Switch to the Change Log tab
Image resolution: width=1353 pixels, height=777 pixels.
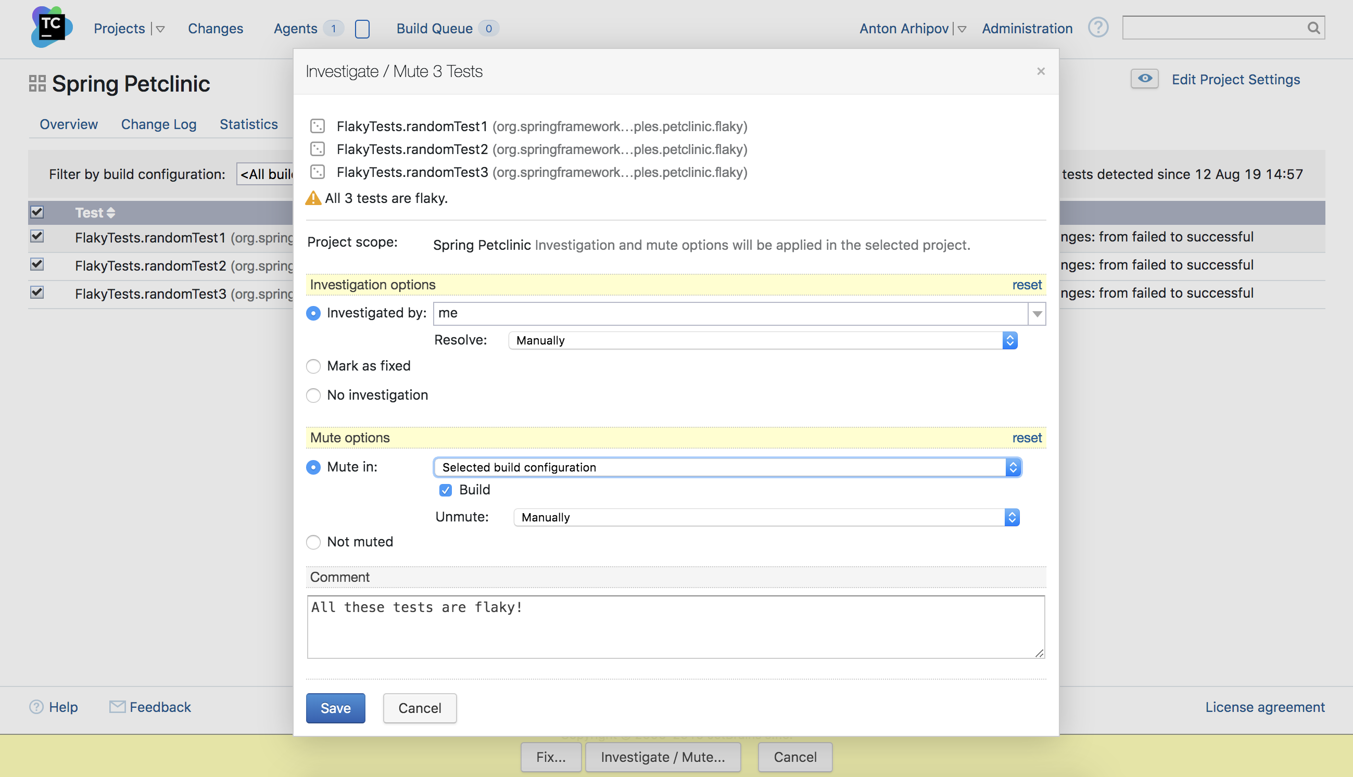[x=159, y=124]
